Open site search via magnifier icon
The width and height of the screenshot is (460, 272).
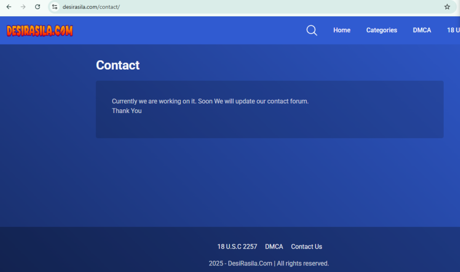312,30
